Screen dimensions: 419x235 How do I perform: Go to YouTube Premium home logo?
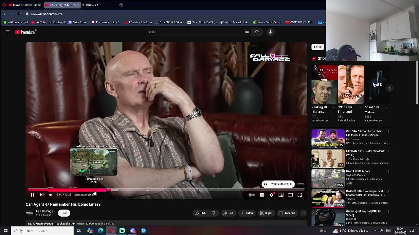pos(25,32)
